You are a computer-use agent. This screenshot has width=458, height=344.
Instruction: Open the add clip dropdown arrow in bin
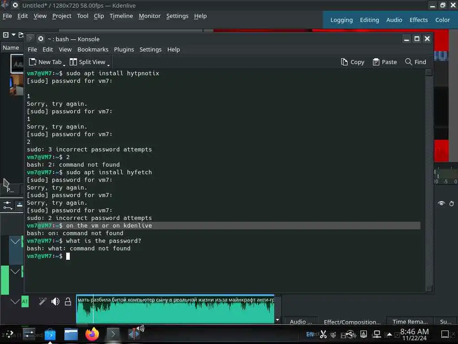[13, 35]
